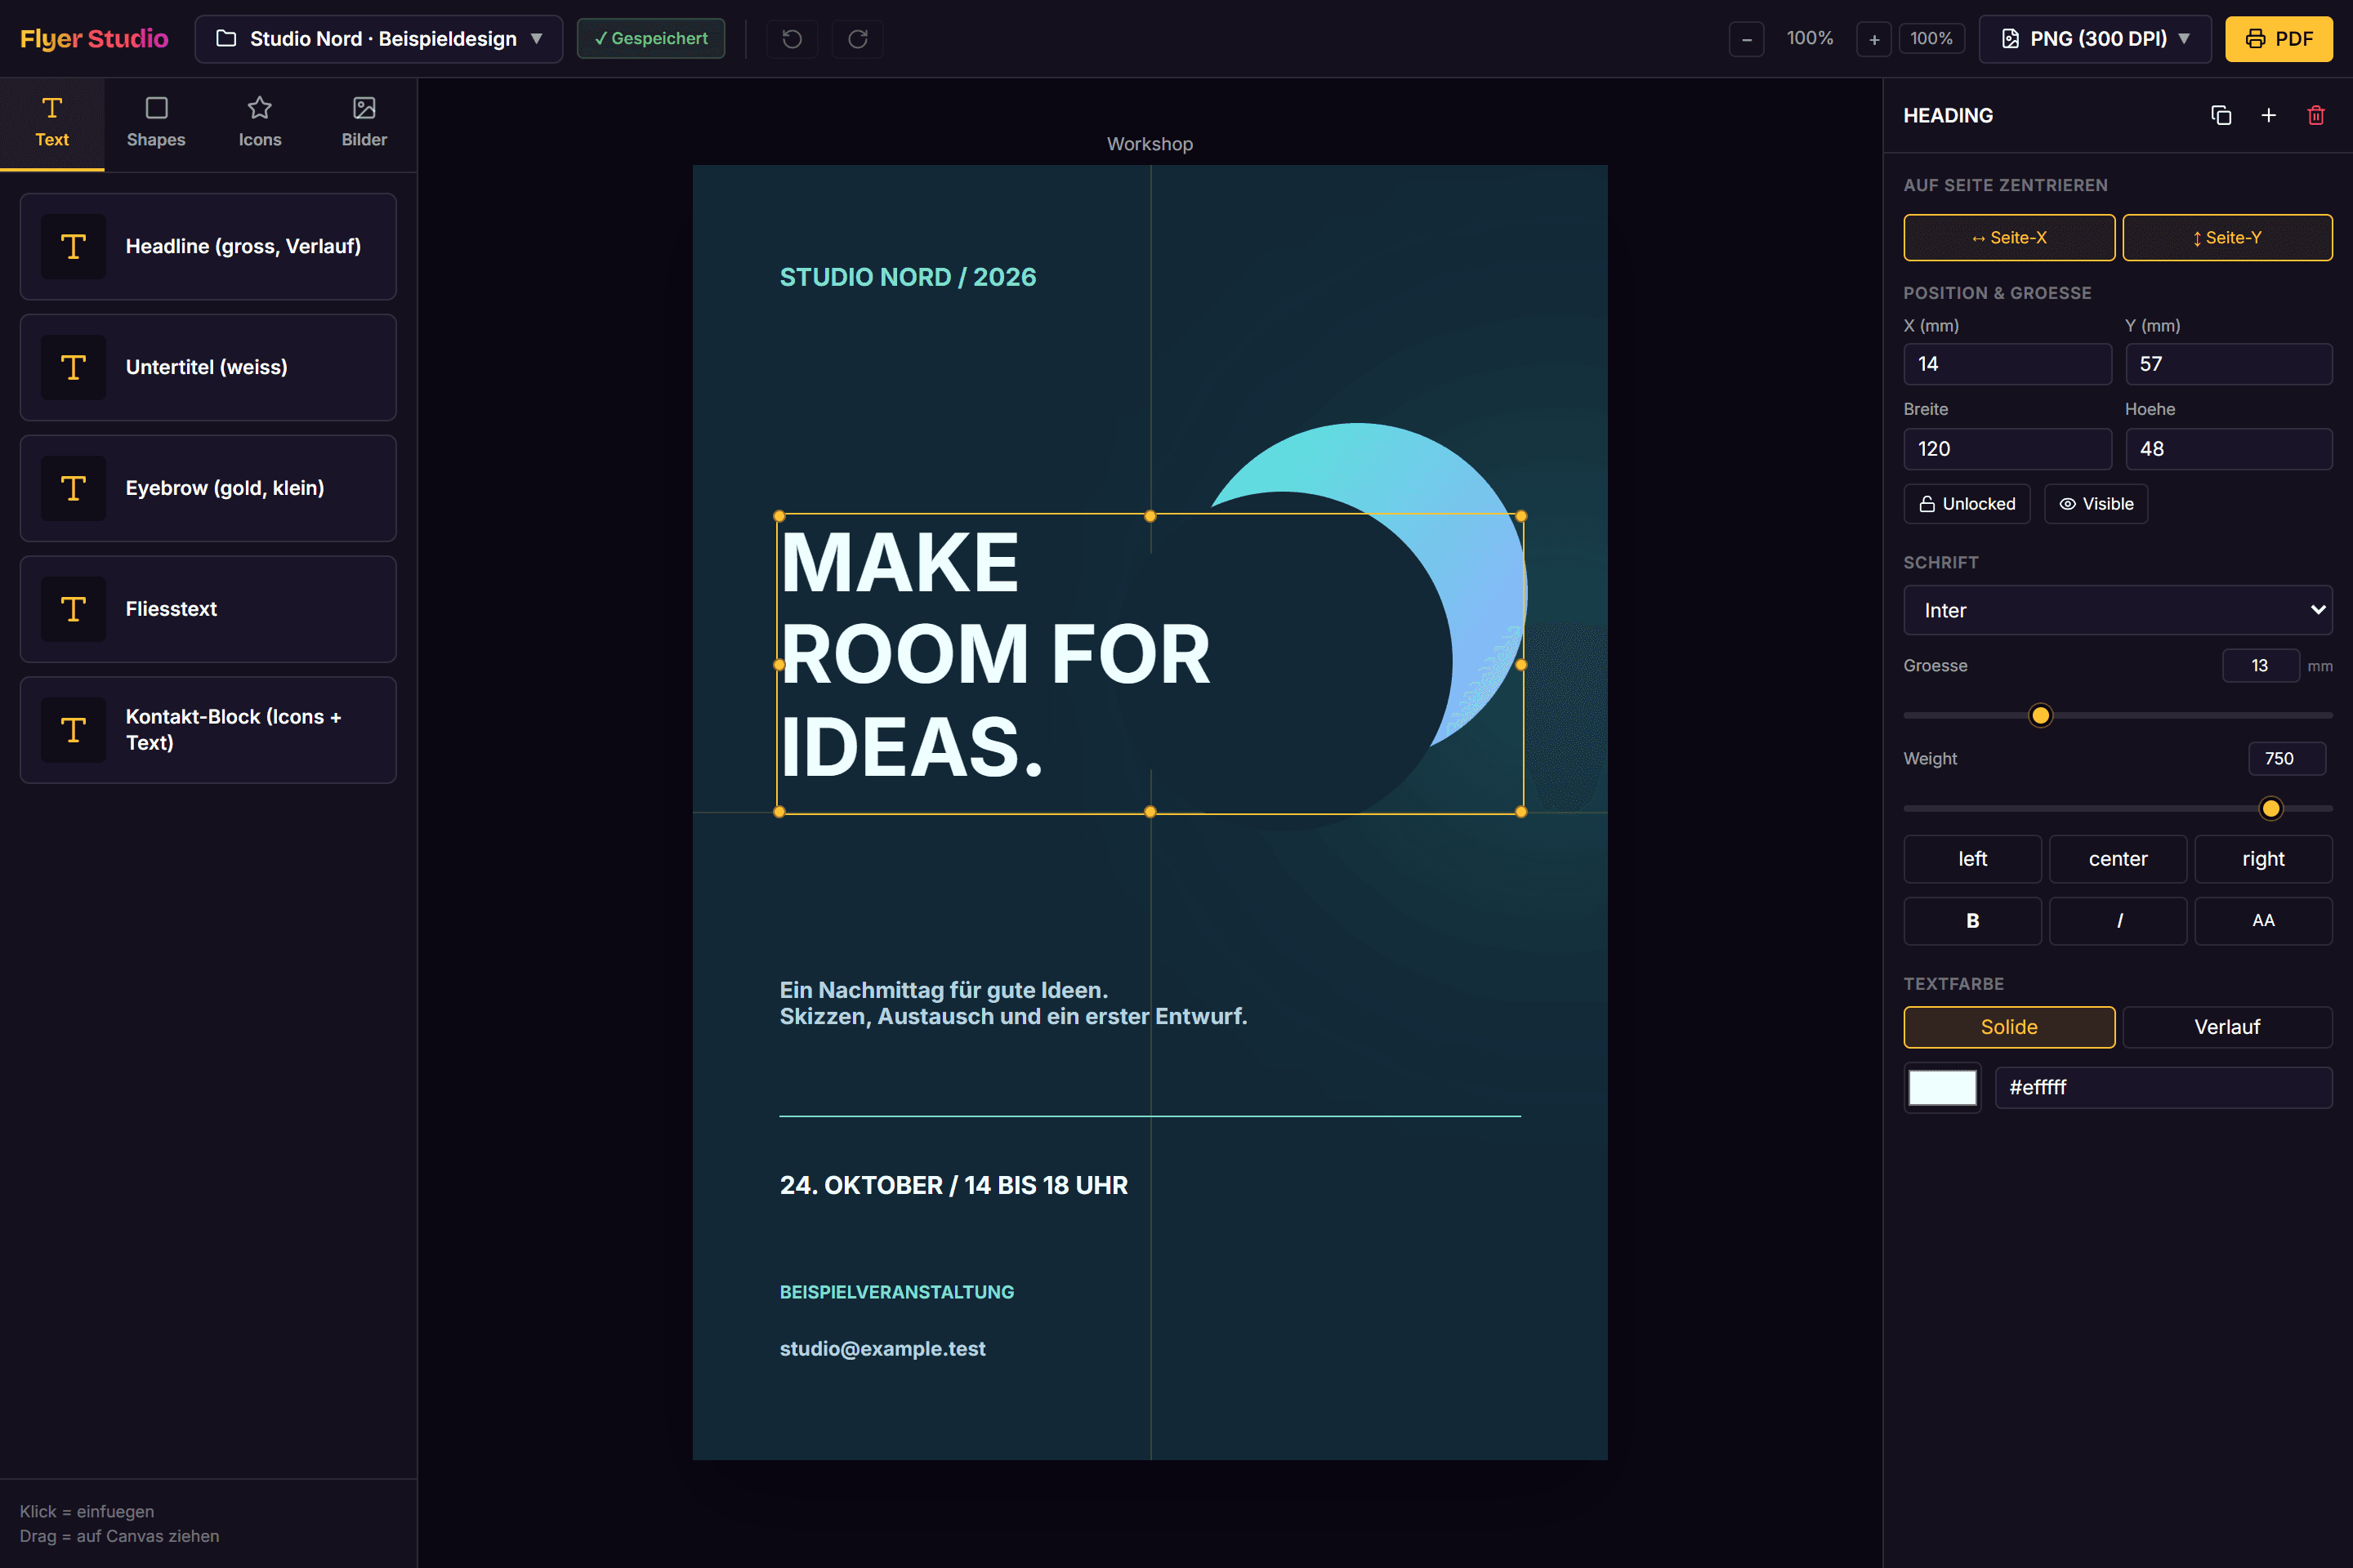Select the STUDIO NORD / 2026 text on canvas
The image size is (2353, 1568).
point(908,277)
